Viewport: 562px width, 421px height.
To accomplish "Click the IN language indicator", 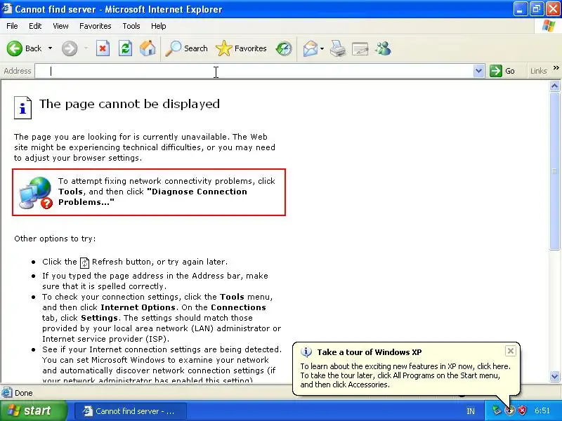I will tap(470, 411).
